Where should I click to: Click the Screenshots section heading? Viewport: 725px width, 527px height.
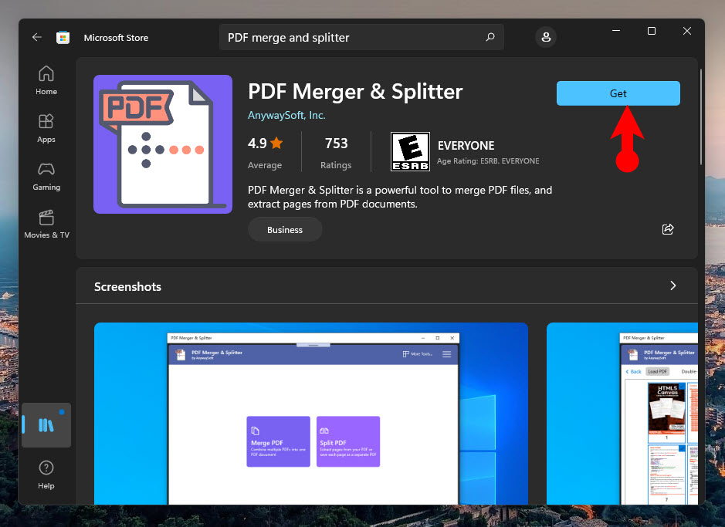tap(127, 286)
